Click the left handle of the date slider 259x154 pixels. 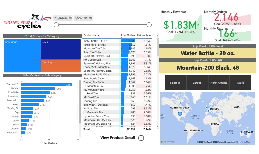click(x=56, y=25)
